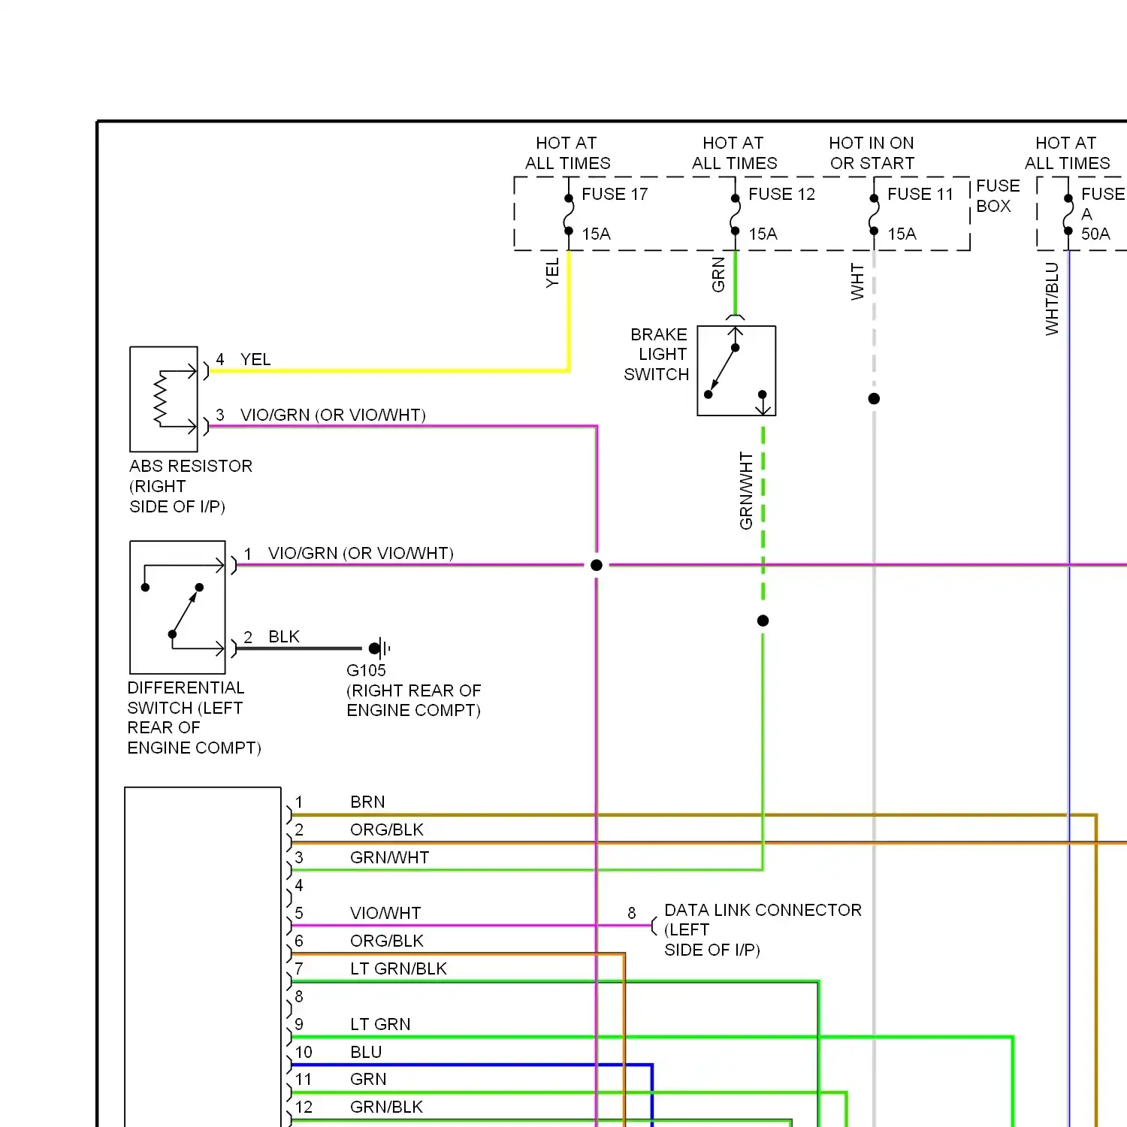Select the Fuse 12 fuse symbol
This screenshot has height=1127, width=1127.
[x=736, y=215]
